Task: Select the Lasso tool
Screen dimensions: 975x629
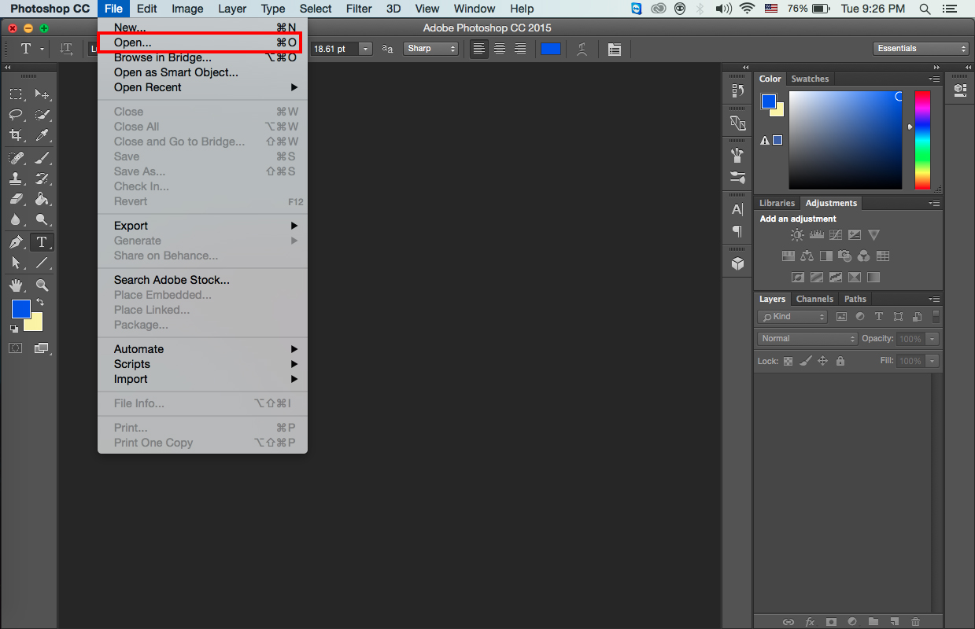Action: point(16,115)
